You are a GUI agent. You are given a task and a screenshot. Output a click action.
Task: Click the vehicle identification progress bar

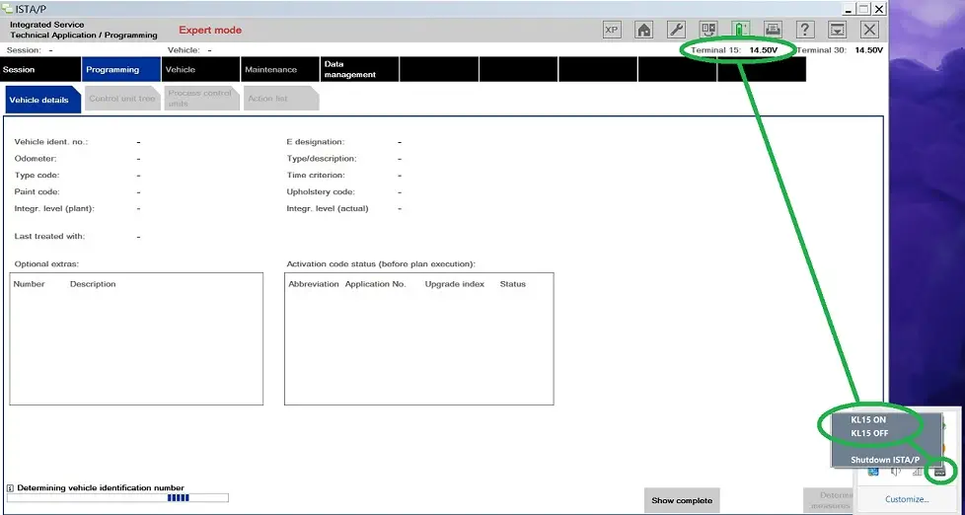(x=117, y=498)
